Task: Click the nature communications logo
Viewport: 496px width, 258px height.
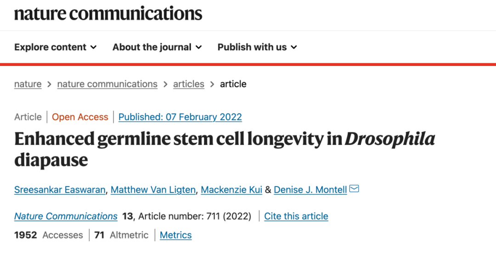Action: (x=108, y=13)
